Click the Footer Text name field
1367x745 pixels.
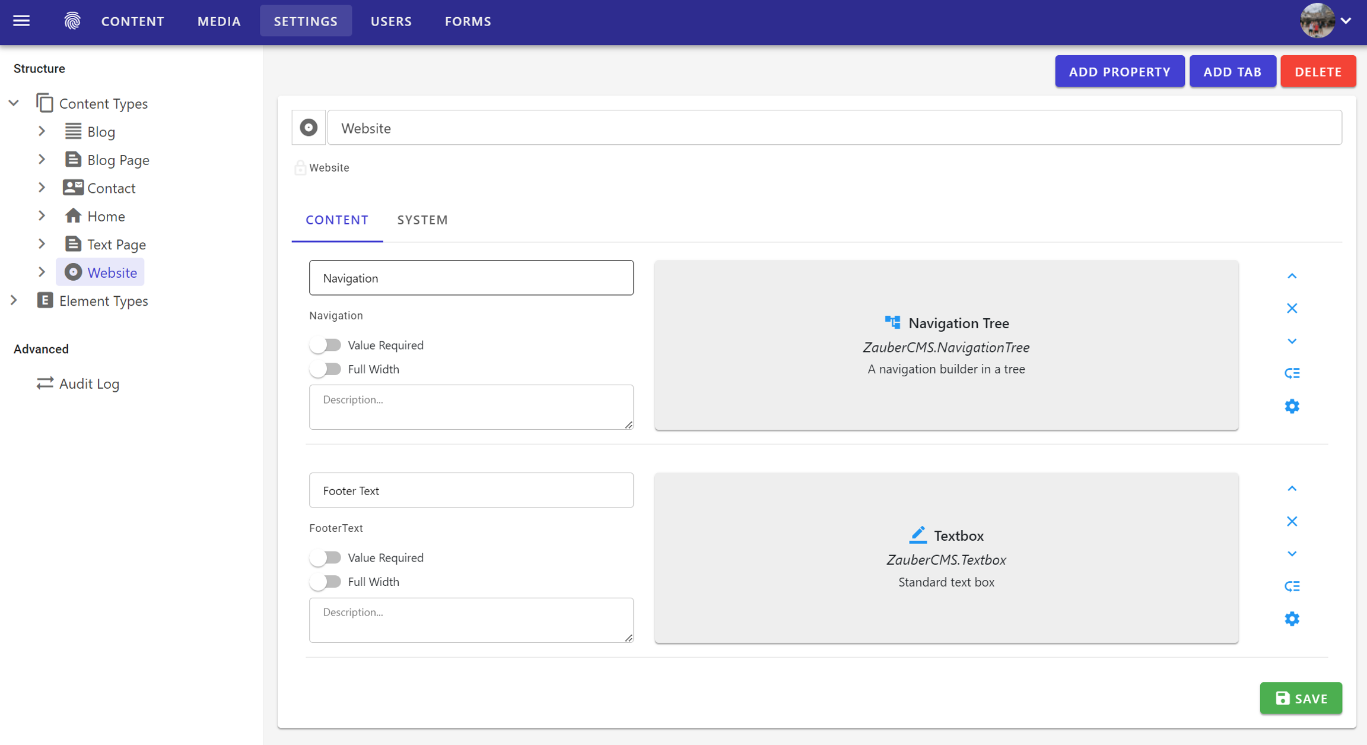tap(471, 490)
